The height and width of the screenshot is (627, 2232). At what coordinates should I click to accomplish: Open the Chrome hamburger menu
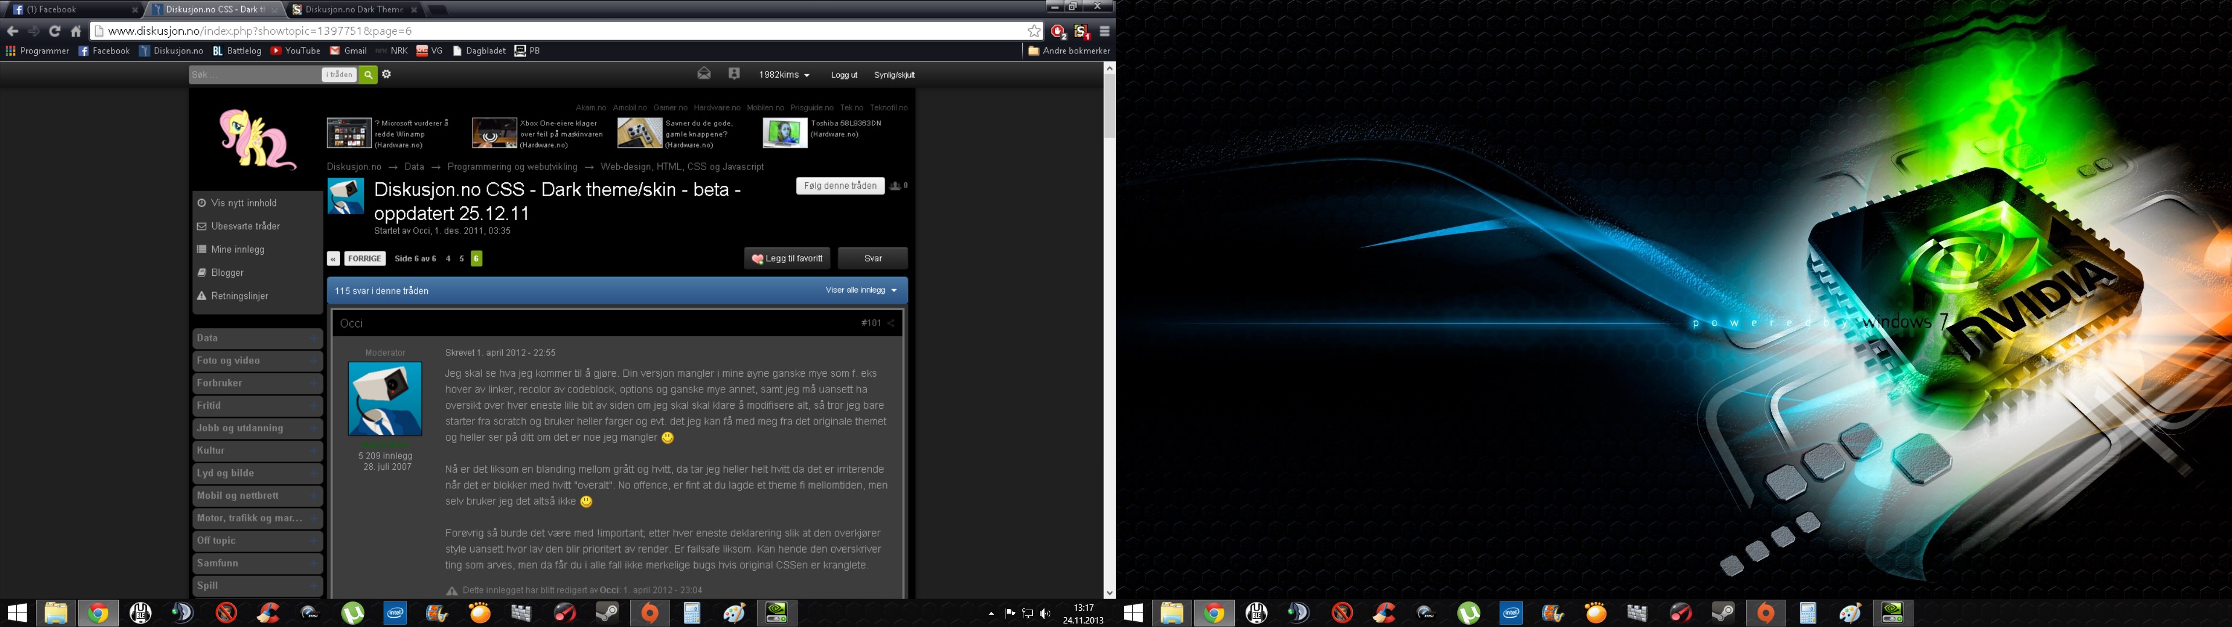point(1104,31)
